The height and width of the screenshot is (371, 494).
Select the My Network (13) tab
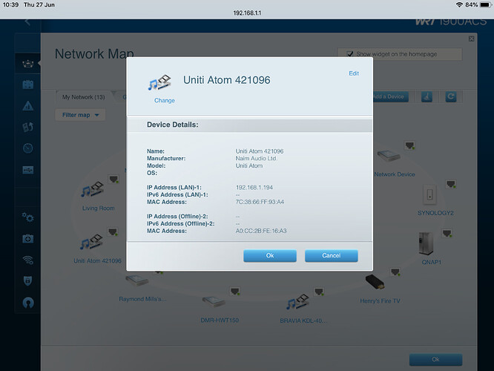click(x=83, y=97)
